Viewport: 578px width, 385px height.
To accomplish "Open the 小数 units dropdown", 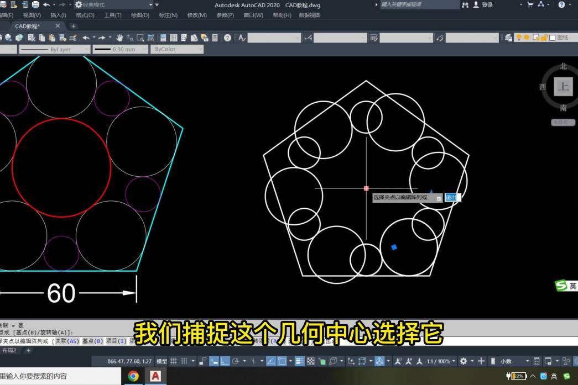I will point(514,361).
